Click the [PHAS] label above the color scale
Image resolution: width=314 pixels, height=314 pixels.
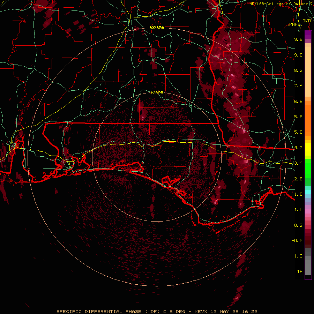click(295, 24)
